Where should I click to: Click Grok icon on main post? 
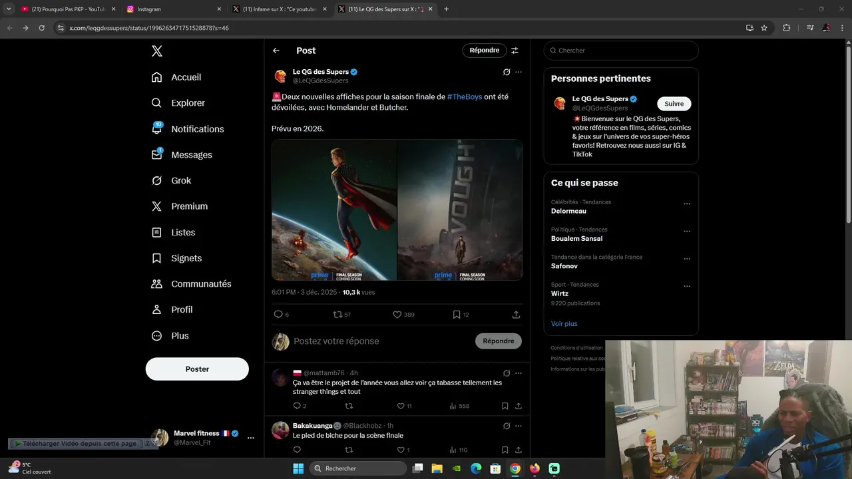pos(507,72)
